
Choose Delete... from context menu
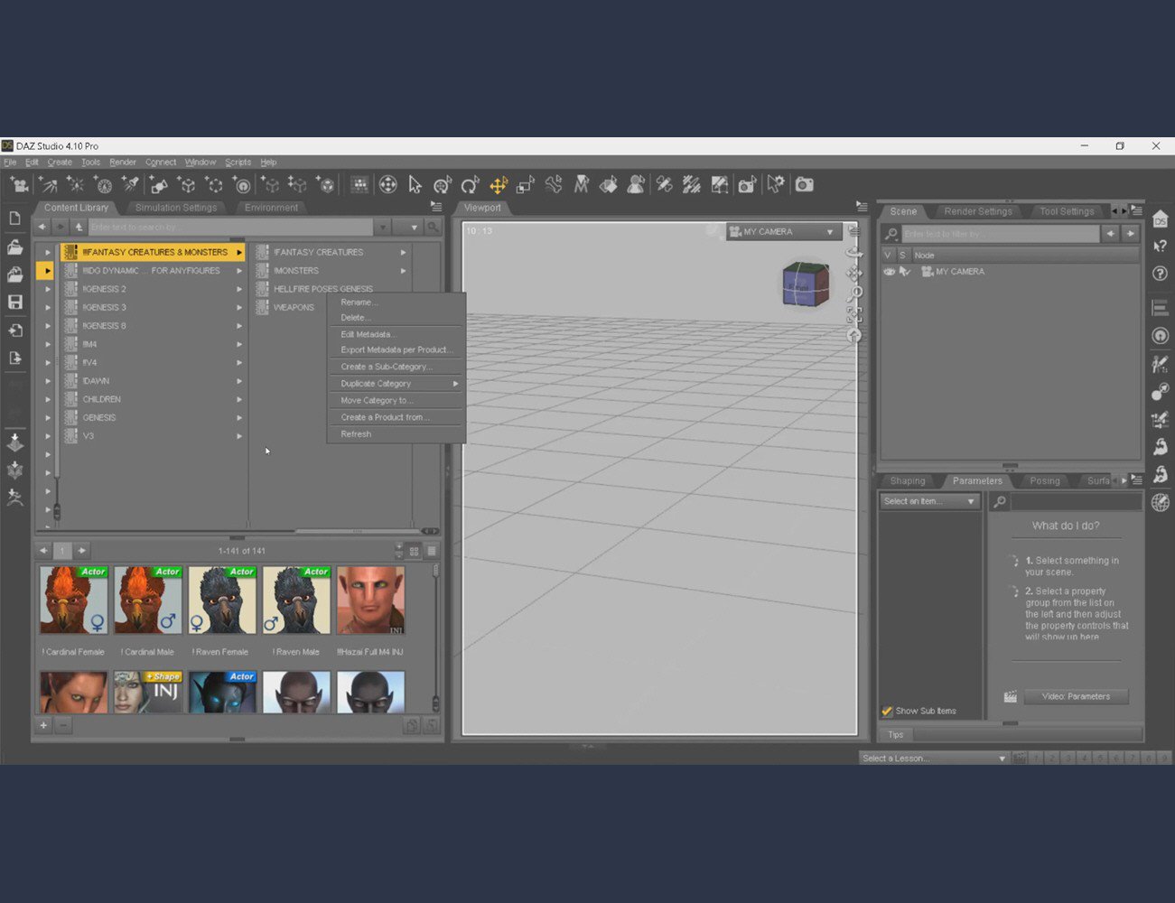coord(396,318)
